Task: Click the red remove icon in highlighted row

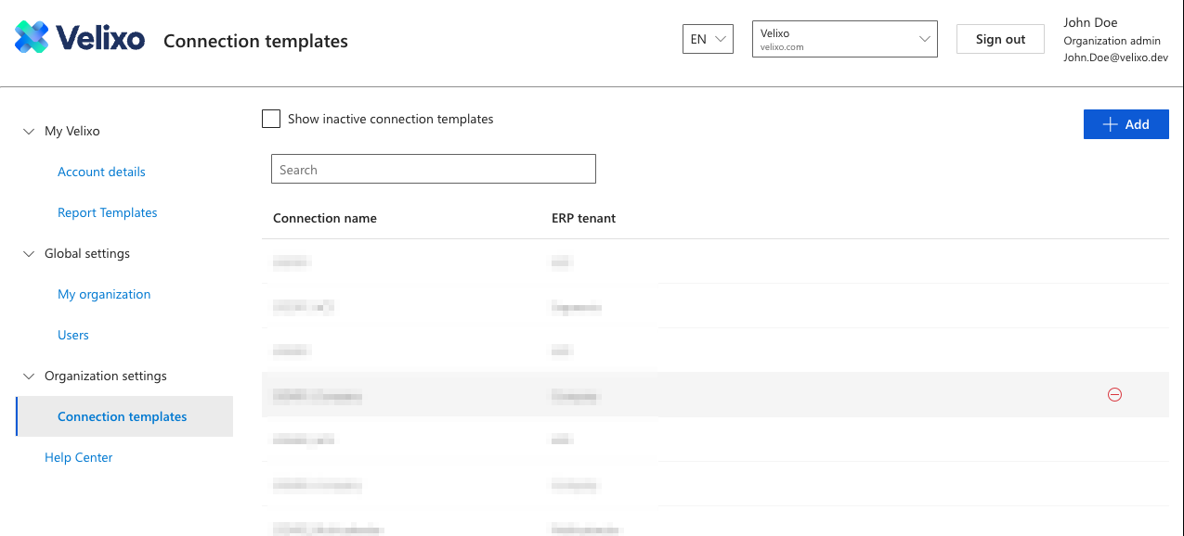Action: click(x=1115, y=395)
